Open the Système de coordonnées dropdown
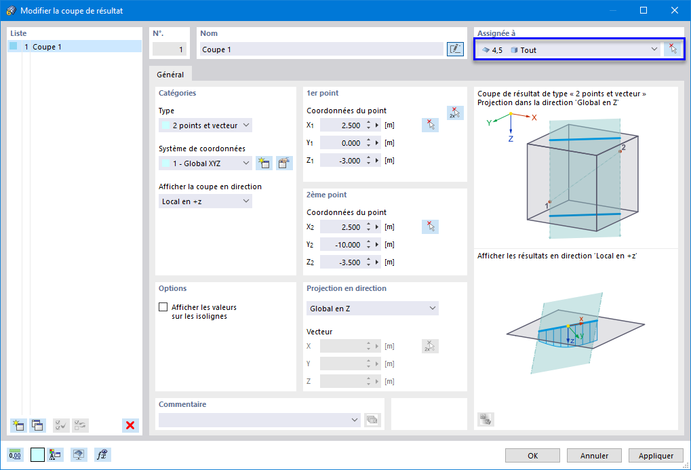The width and height of the screenshot is (691, 470). (205, 163)
